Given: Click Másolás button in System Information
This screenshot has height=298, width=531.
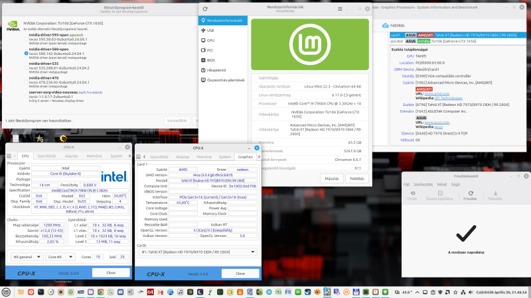Looking at the screenshot, I should (x=331, y=179).
